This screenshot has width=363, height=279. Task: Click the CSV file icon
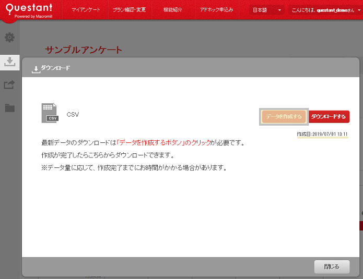(50, 113)
